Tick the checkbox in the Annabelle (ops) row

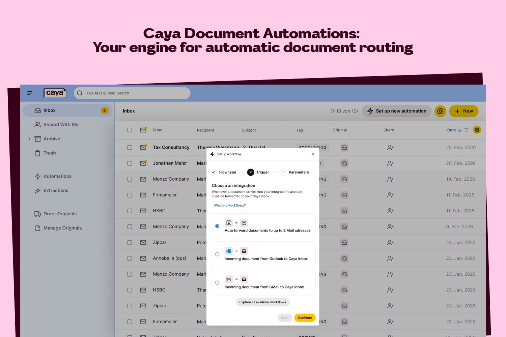coord(130,258)
